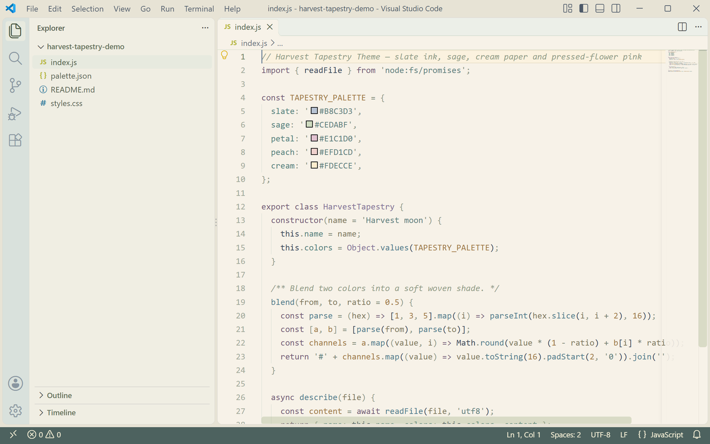Toggle the bottom Panel visibility
710x444 pixels.
(600, 8)
